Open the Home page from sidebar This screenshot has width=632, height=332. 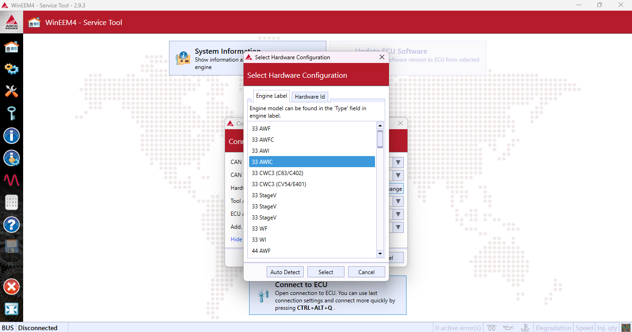tap(12, 47)
